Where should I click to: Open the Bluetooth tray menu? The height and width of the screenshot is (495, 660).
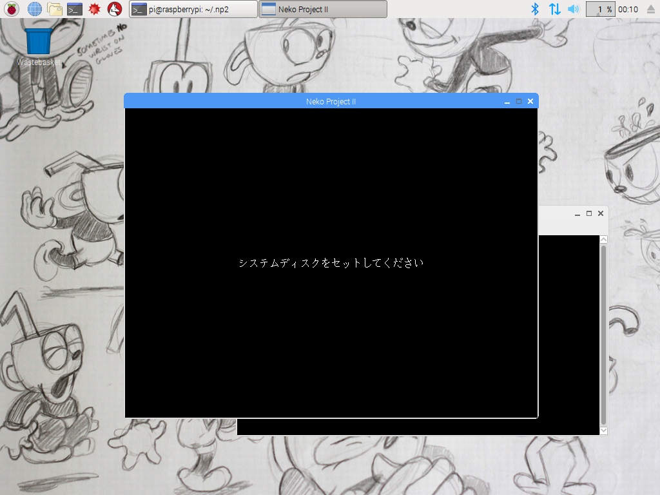(534, 9)
